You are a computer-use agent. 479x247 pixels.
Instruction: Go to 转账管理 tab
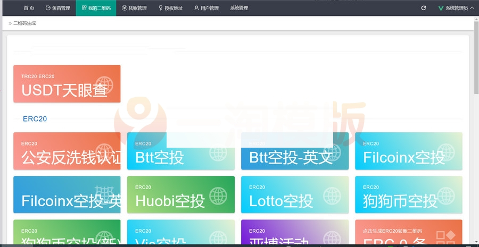point(134,8)
